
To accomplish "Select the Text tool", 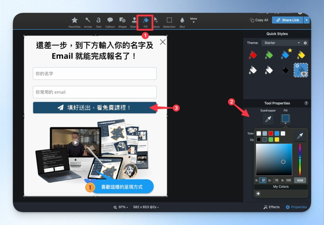I will coord(99,22).
